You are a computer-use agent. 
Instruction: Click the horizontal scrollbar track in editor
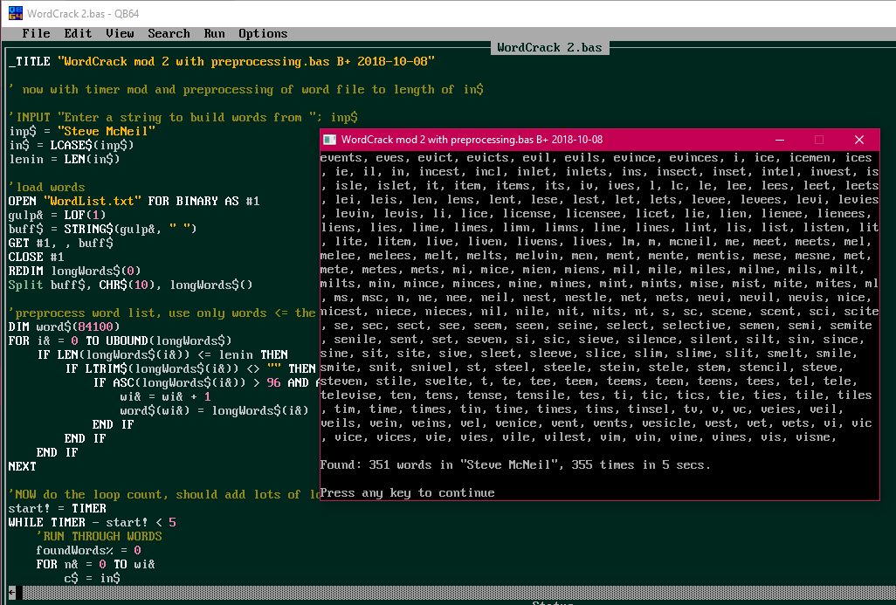click(x=437, y=593)
